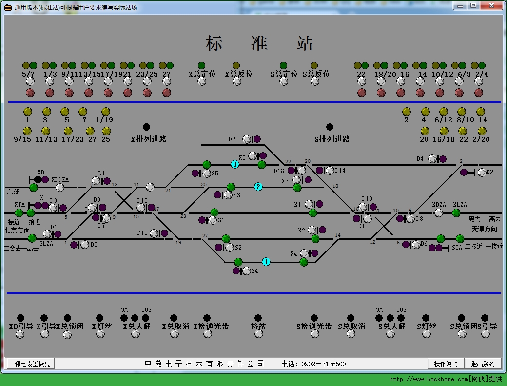This screenshot has width=507, height=386.
Task: Click the 挤岔 white button
Action: click(x=259, y=334)
